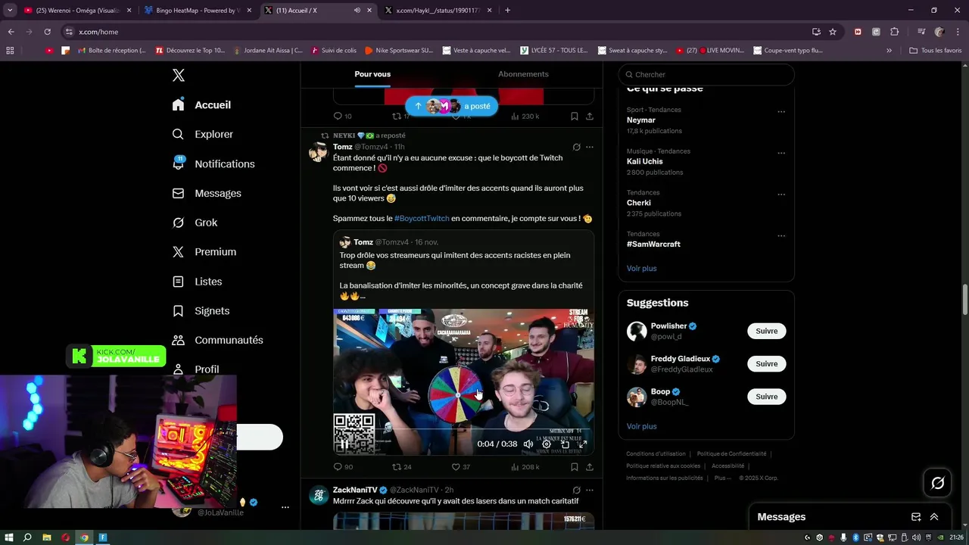The image size is (969, 545).
Task: Open the Windows taskbar search icon
Action: pyautogui.click(x=27, y=537)
